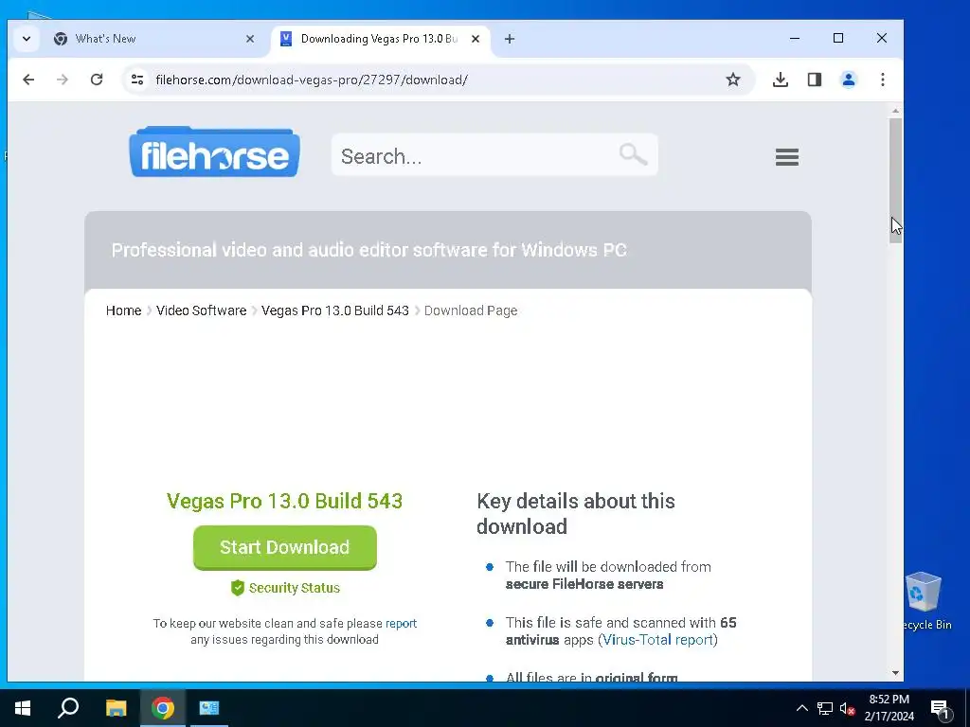Open File Explorer from taskbar
The height and width of the screenshot is (727, 970).
(116, 708)
